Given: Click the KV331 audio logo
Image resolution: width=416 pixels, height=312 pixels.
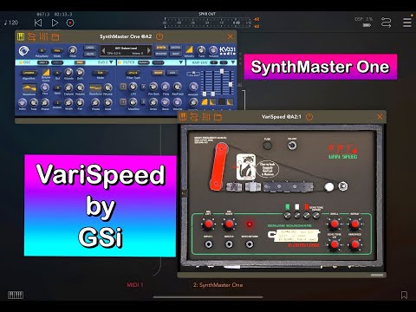Looking at the screenshot, I should coord(228,50).
